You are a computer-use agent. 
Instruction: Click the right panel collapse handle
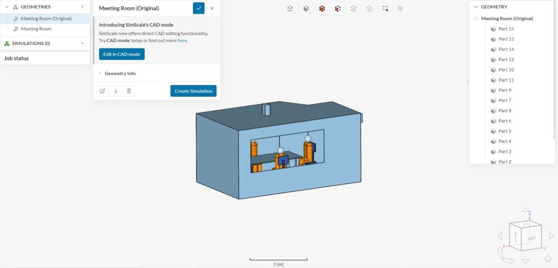(468, 82)
